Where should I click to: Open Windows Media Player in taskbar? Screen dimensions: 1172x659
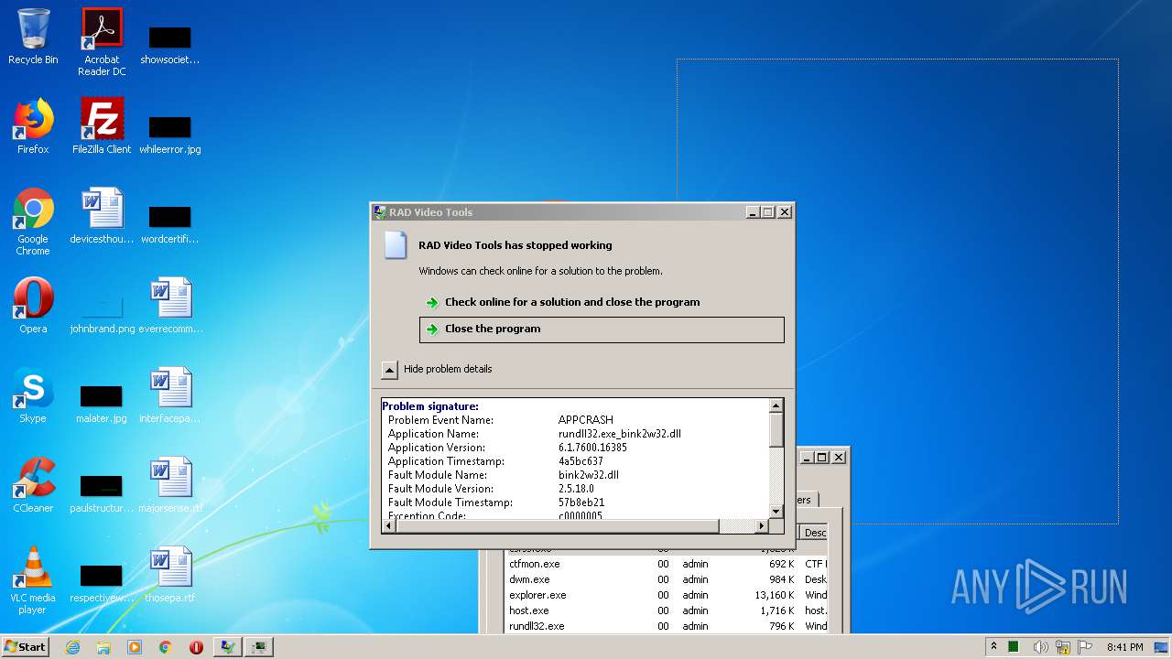pyautogui.click(x=135, y=647)
